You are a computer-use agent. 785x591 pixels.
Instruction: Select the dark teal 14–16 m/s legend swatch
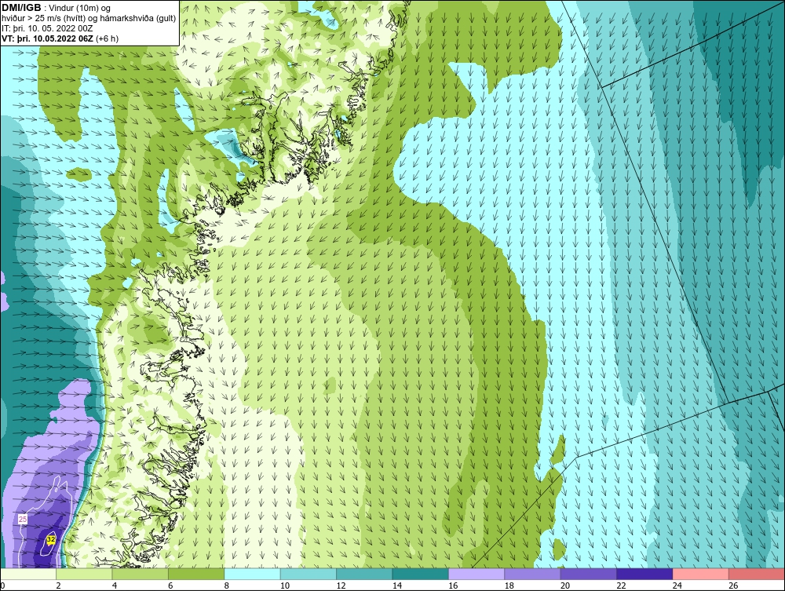421,574
